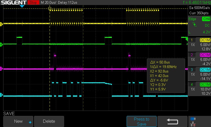Click the back arrow return button
Image resolution: width=211 pixels, height=127 pixels.
tap(173, 121)
